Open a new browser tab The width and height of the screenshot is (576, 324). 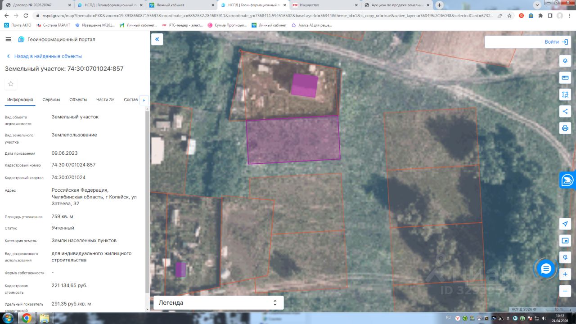(x=440, y=5)
